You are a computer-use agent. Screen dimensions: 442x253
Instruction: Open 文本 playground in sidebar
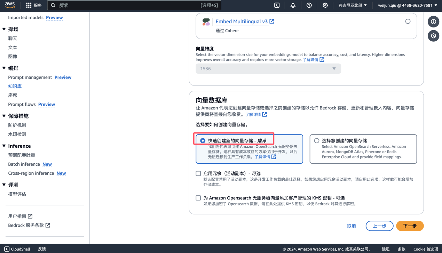click(x=13, y=47)
